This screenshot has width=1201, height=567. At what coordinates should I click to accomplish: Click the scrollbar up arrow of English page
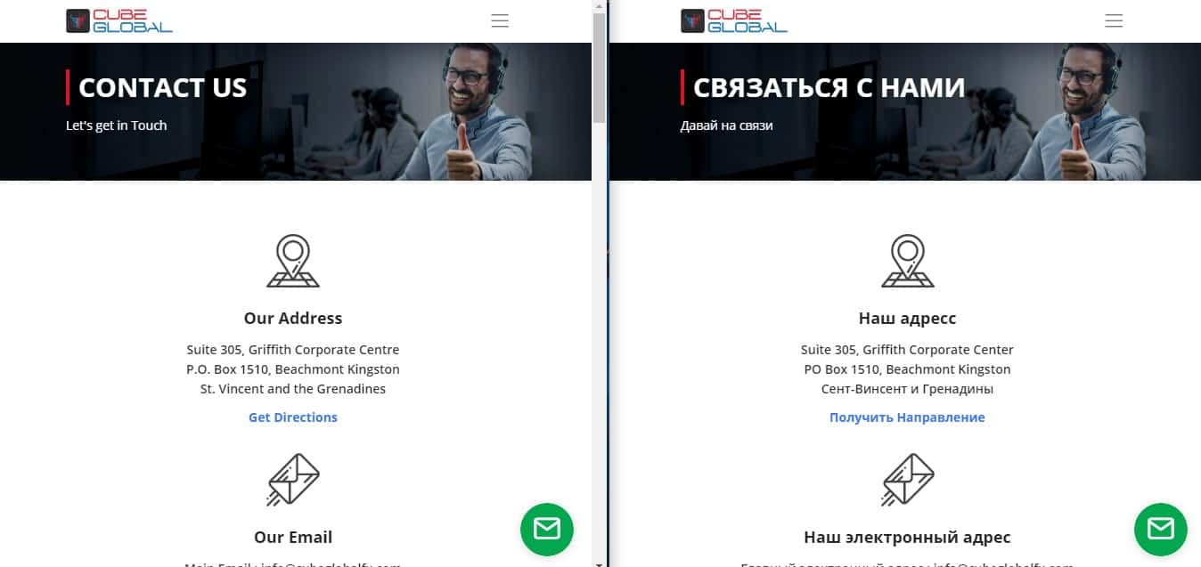point(599,5)
